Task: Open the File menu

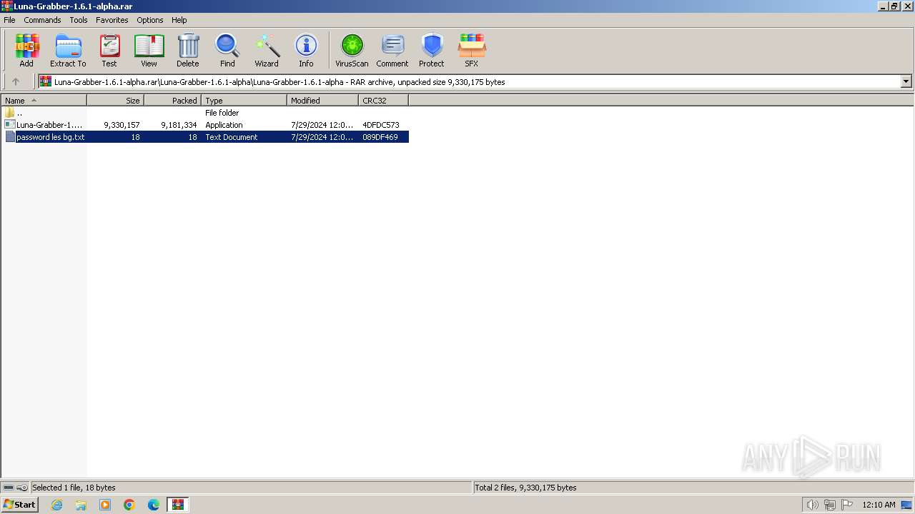Action: tap(9, 20)
